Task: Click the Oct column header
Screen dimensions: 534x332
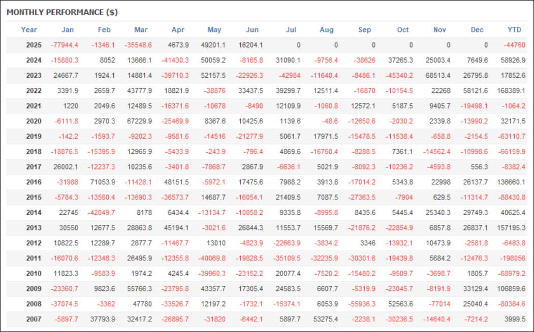Action: 403,30
